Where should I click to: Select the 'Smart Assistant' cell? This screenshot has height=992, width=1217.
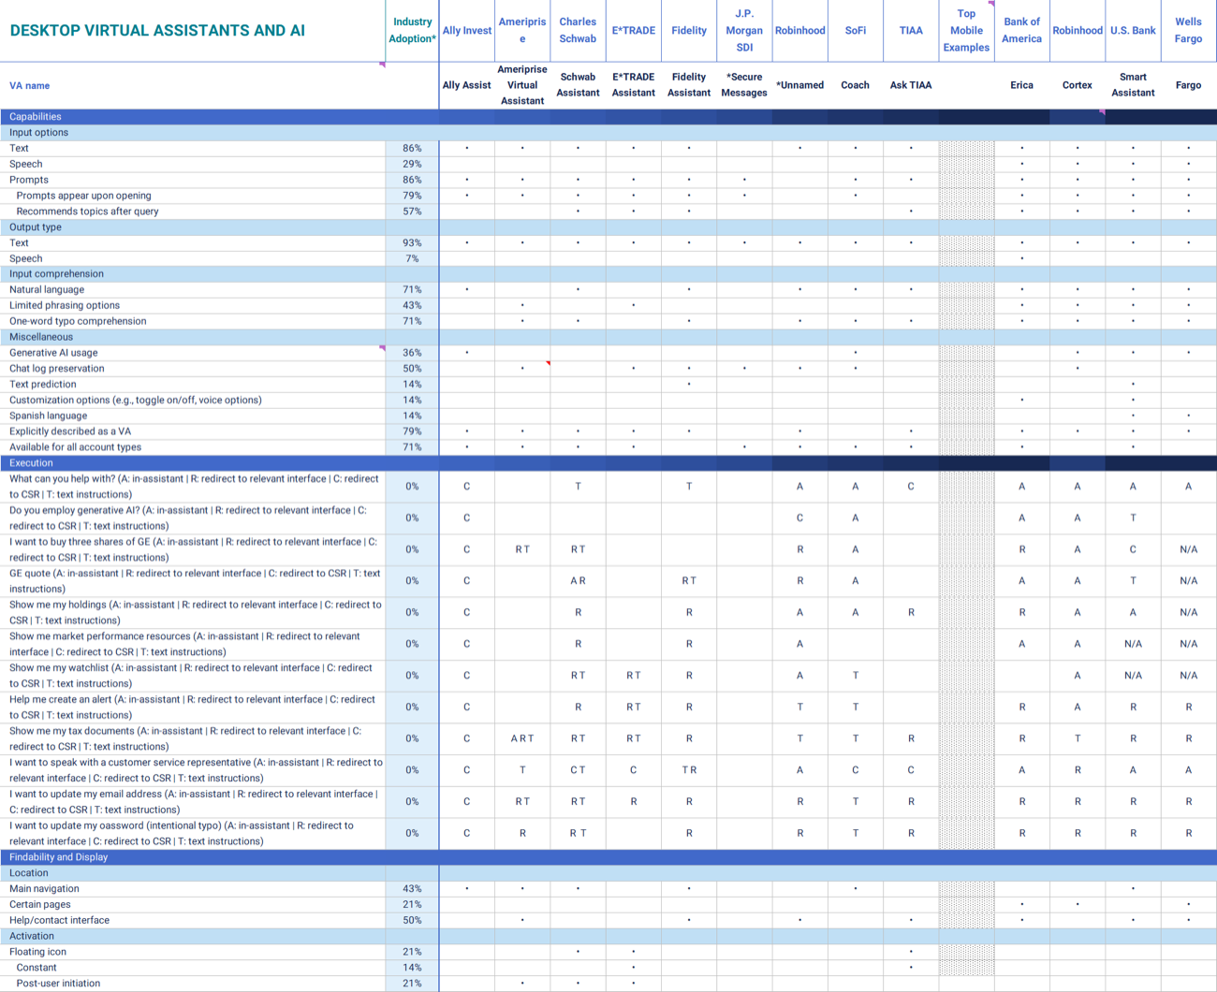[x=1133, y=85]
